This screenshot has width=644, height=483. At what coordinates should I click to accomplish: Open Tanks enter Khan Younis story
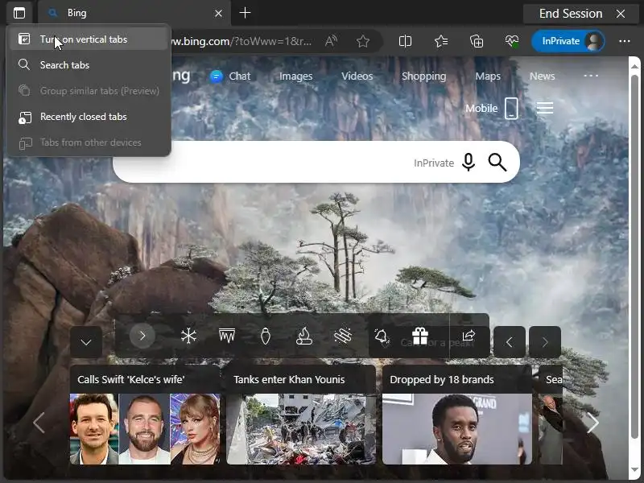point(301,415)
